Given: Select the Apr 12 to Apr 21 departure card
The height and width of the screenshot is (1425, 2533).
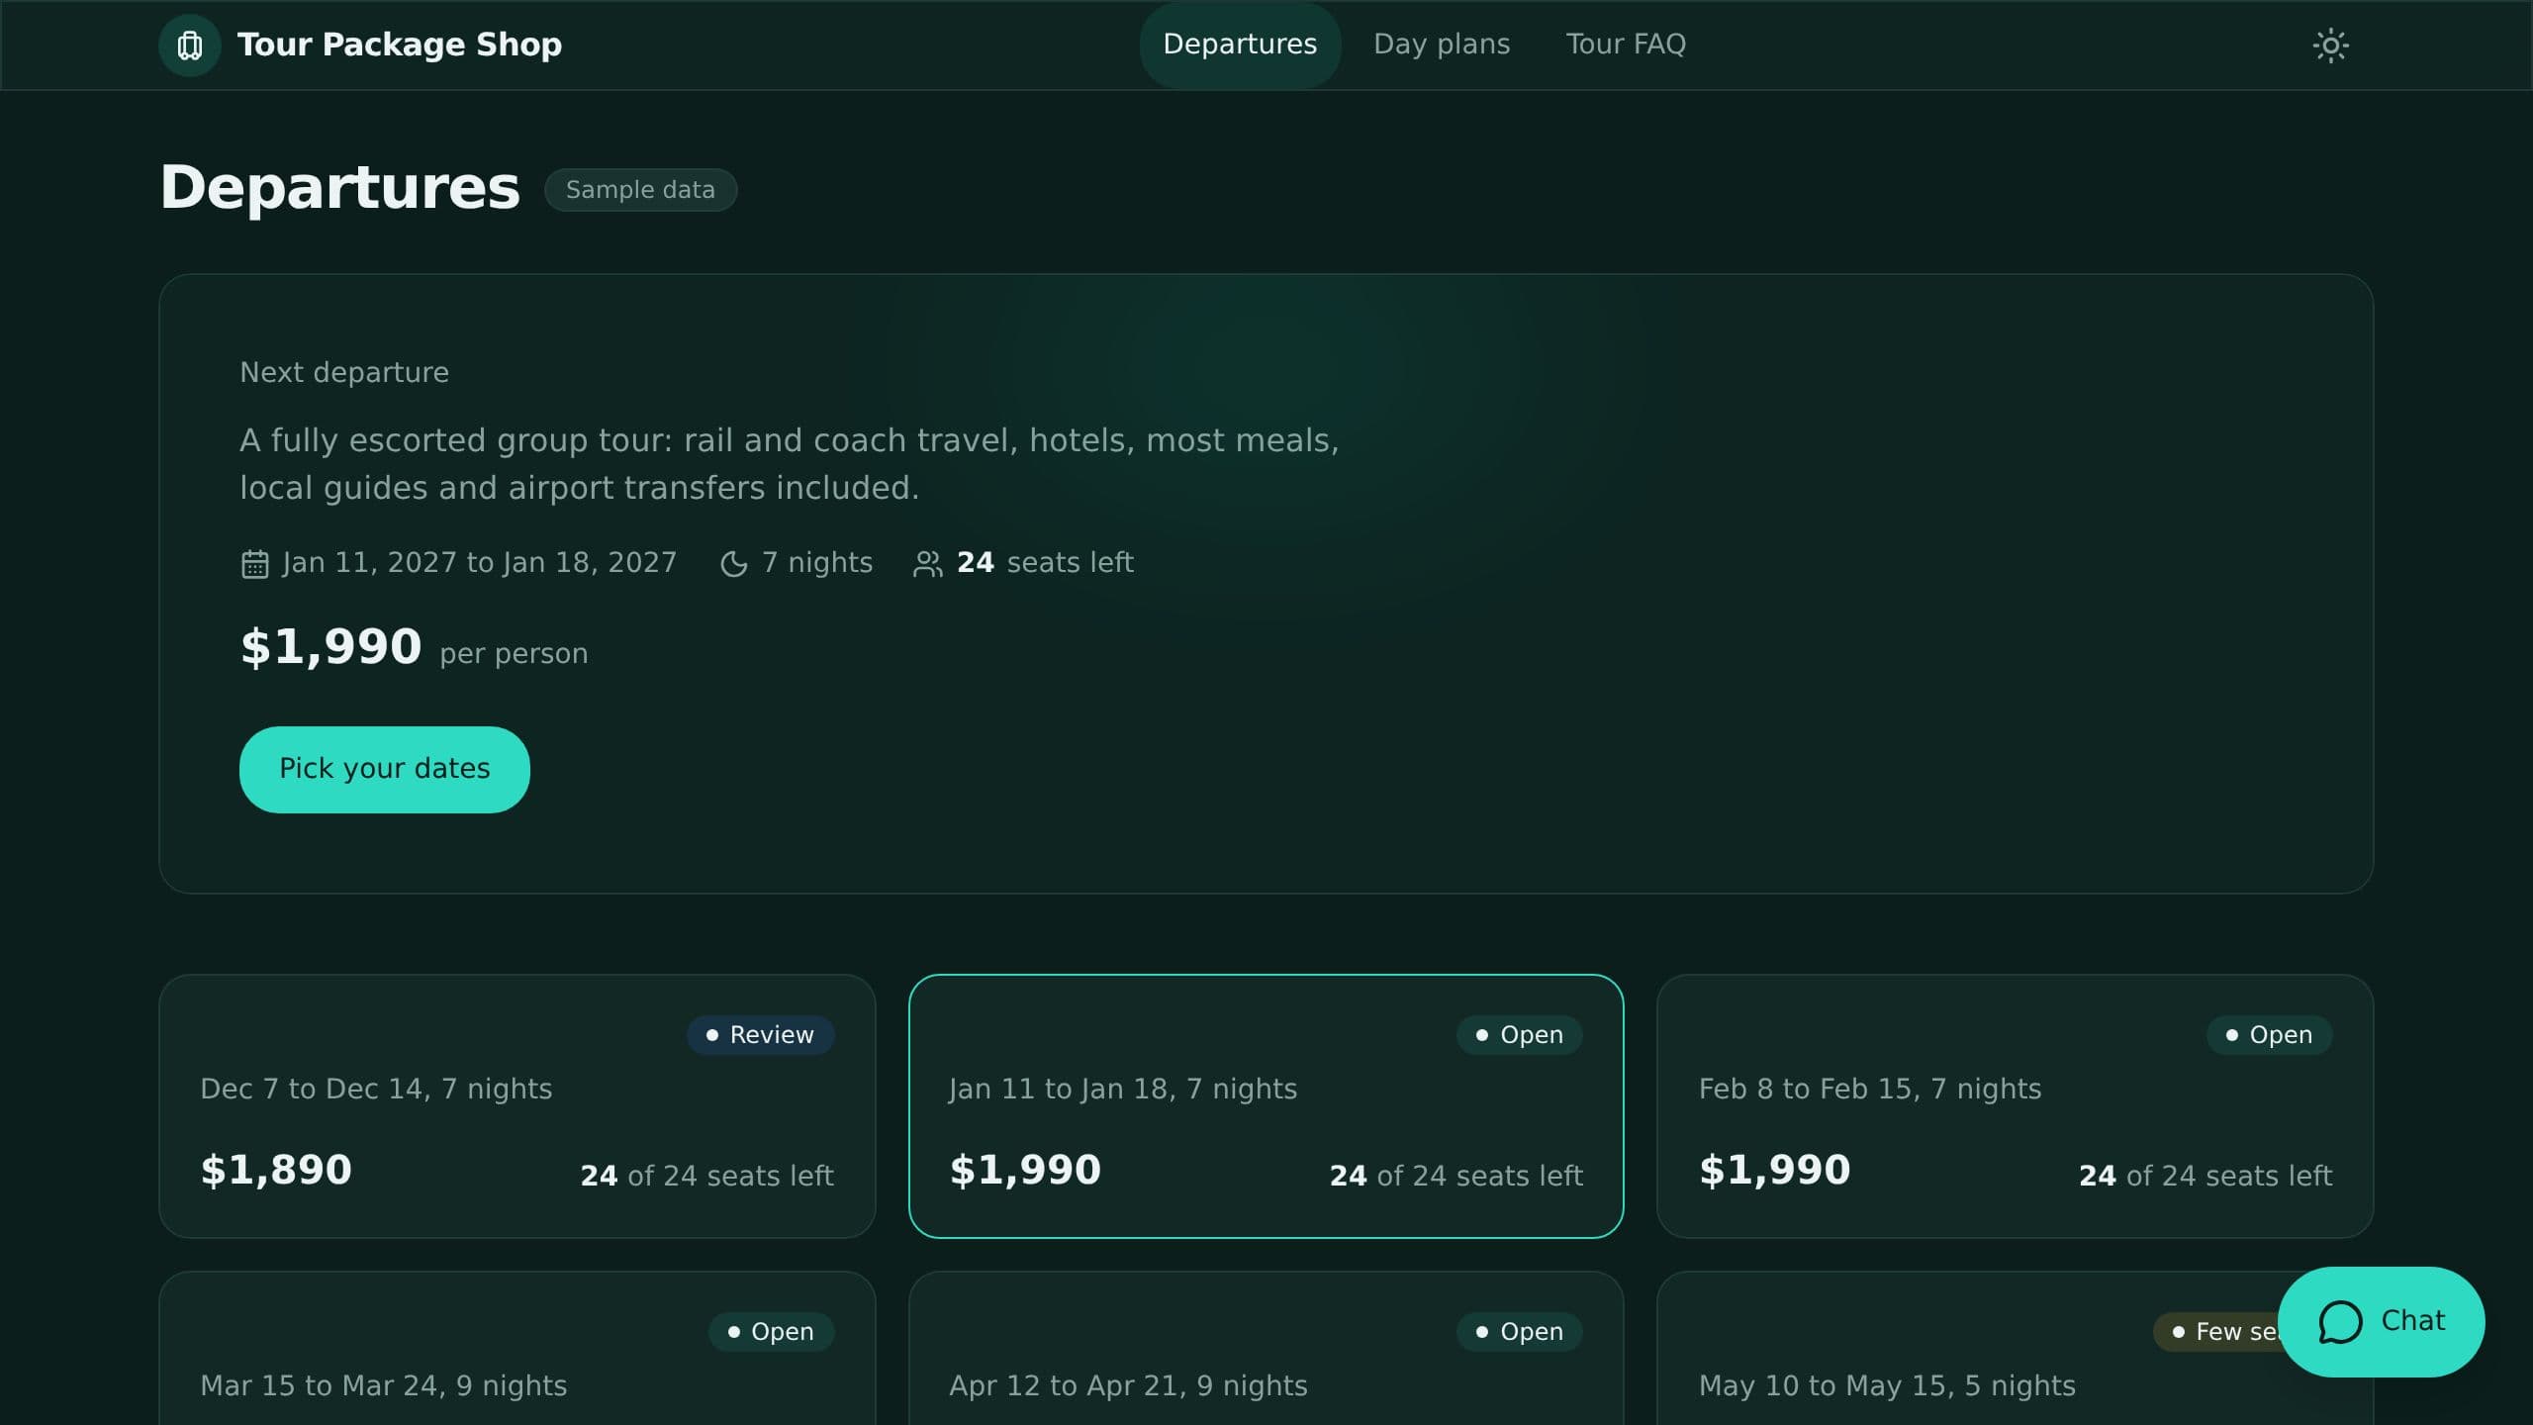Looking at the screenshot, I should (x=1266, y=1348).
